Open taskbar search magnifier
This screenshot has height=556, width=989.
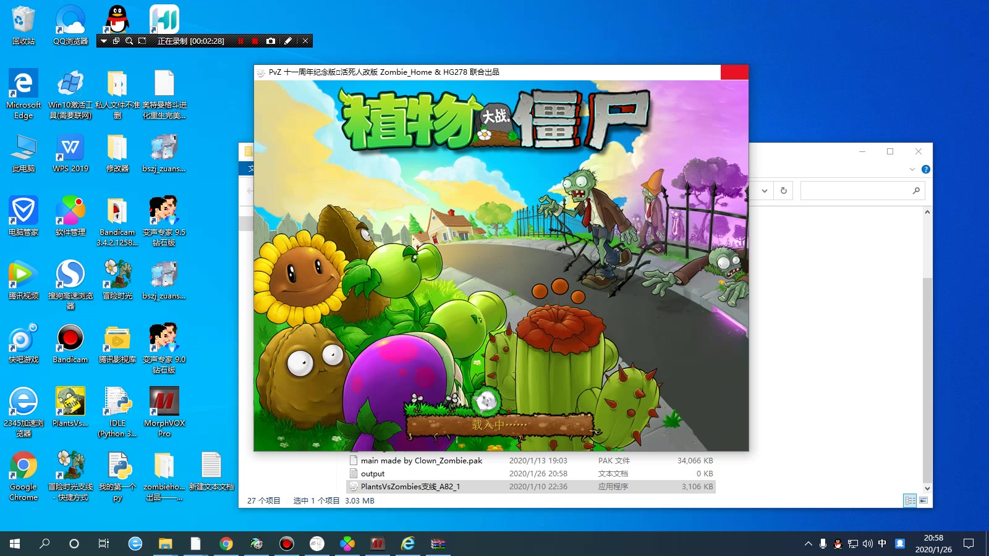[x=45, y=544]
